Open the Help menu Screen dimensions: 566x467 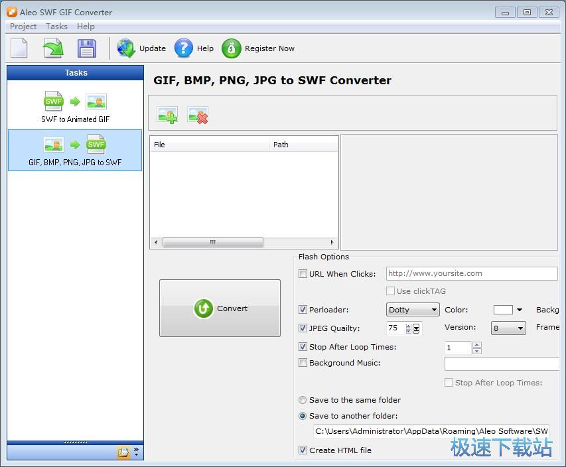pyautogui.click(x=86, y=27)
